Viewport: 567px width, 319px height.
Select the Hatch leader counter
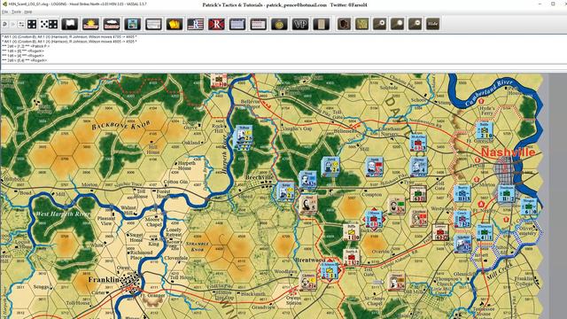(330, 167)
